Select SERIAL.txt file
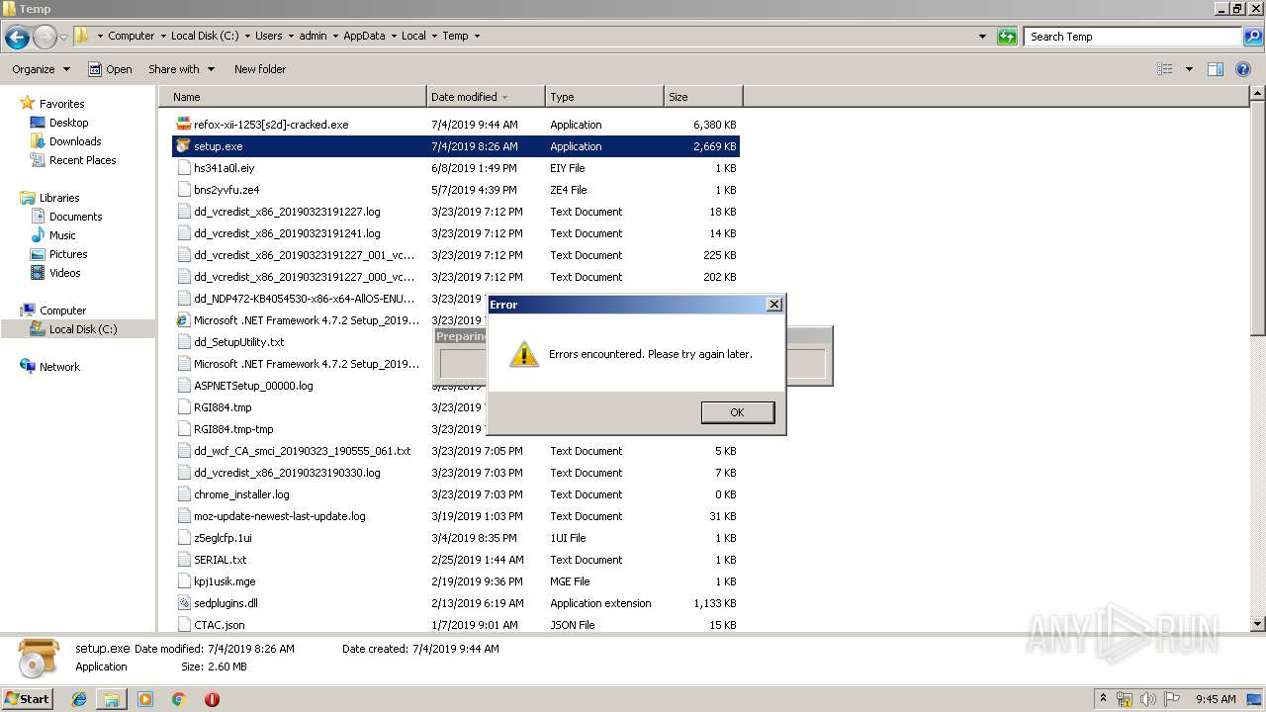The height and width of the screenshot is (712, 1266). click(x=212, y=560)
